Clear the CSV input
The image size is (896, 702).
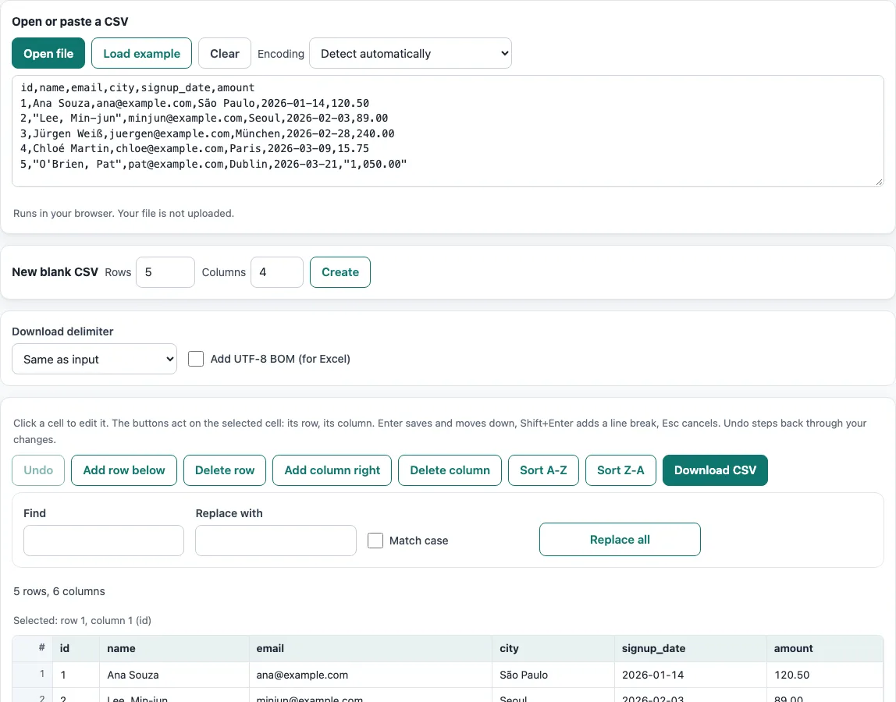225,53
